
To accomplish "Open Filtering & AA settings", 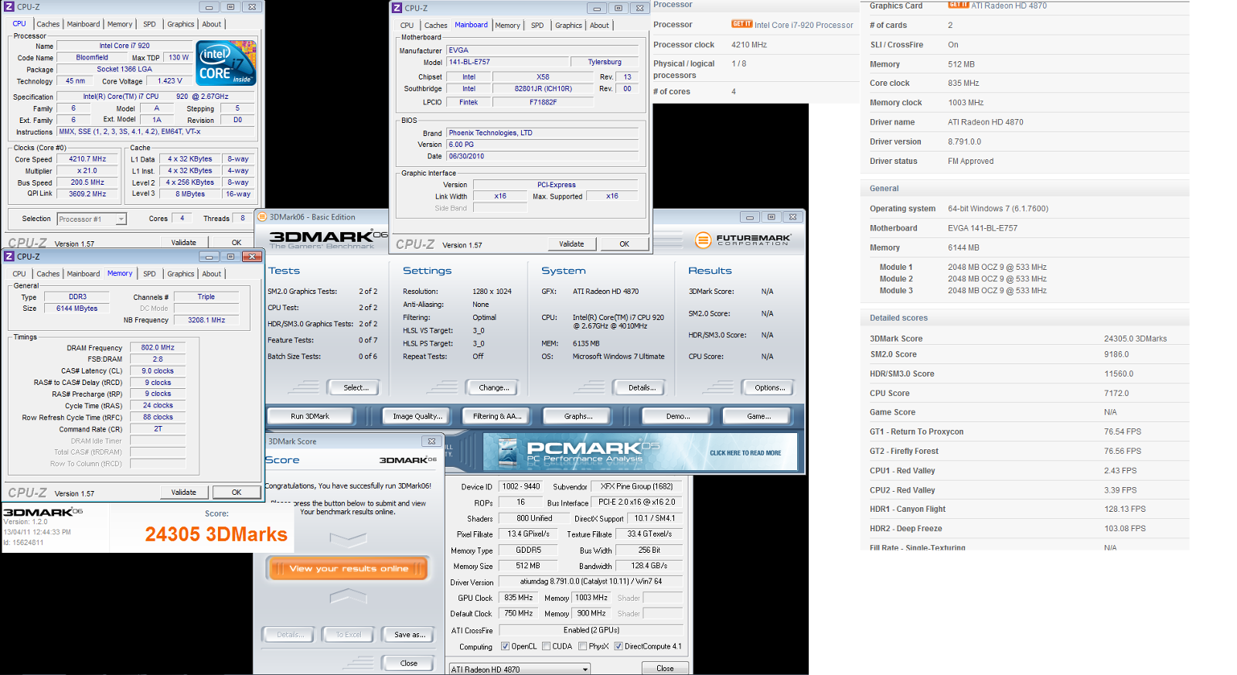I will point(497,416).
